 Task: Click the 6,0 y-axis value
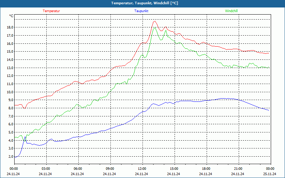[x=11, y=124]
